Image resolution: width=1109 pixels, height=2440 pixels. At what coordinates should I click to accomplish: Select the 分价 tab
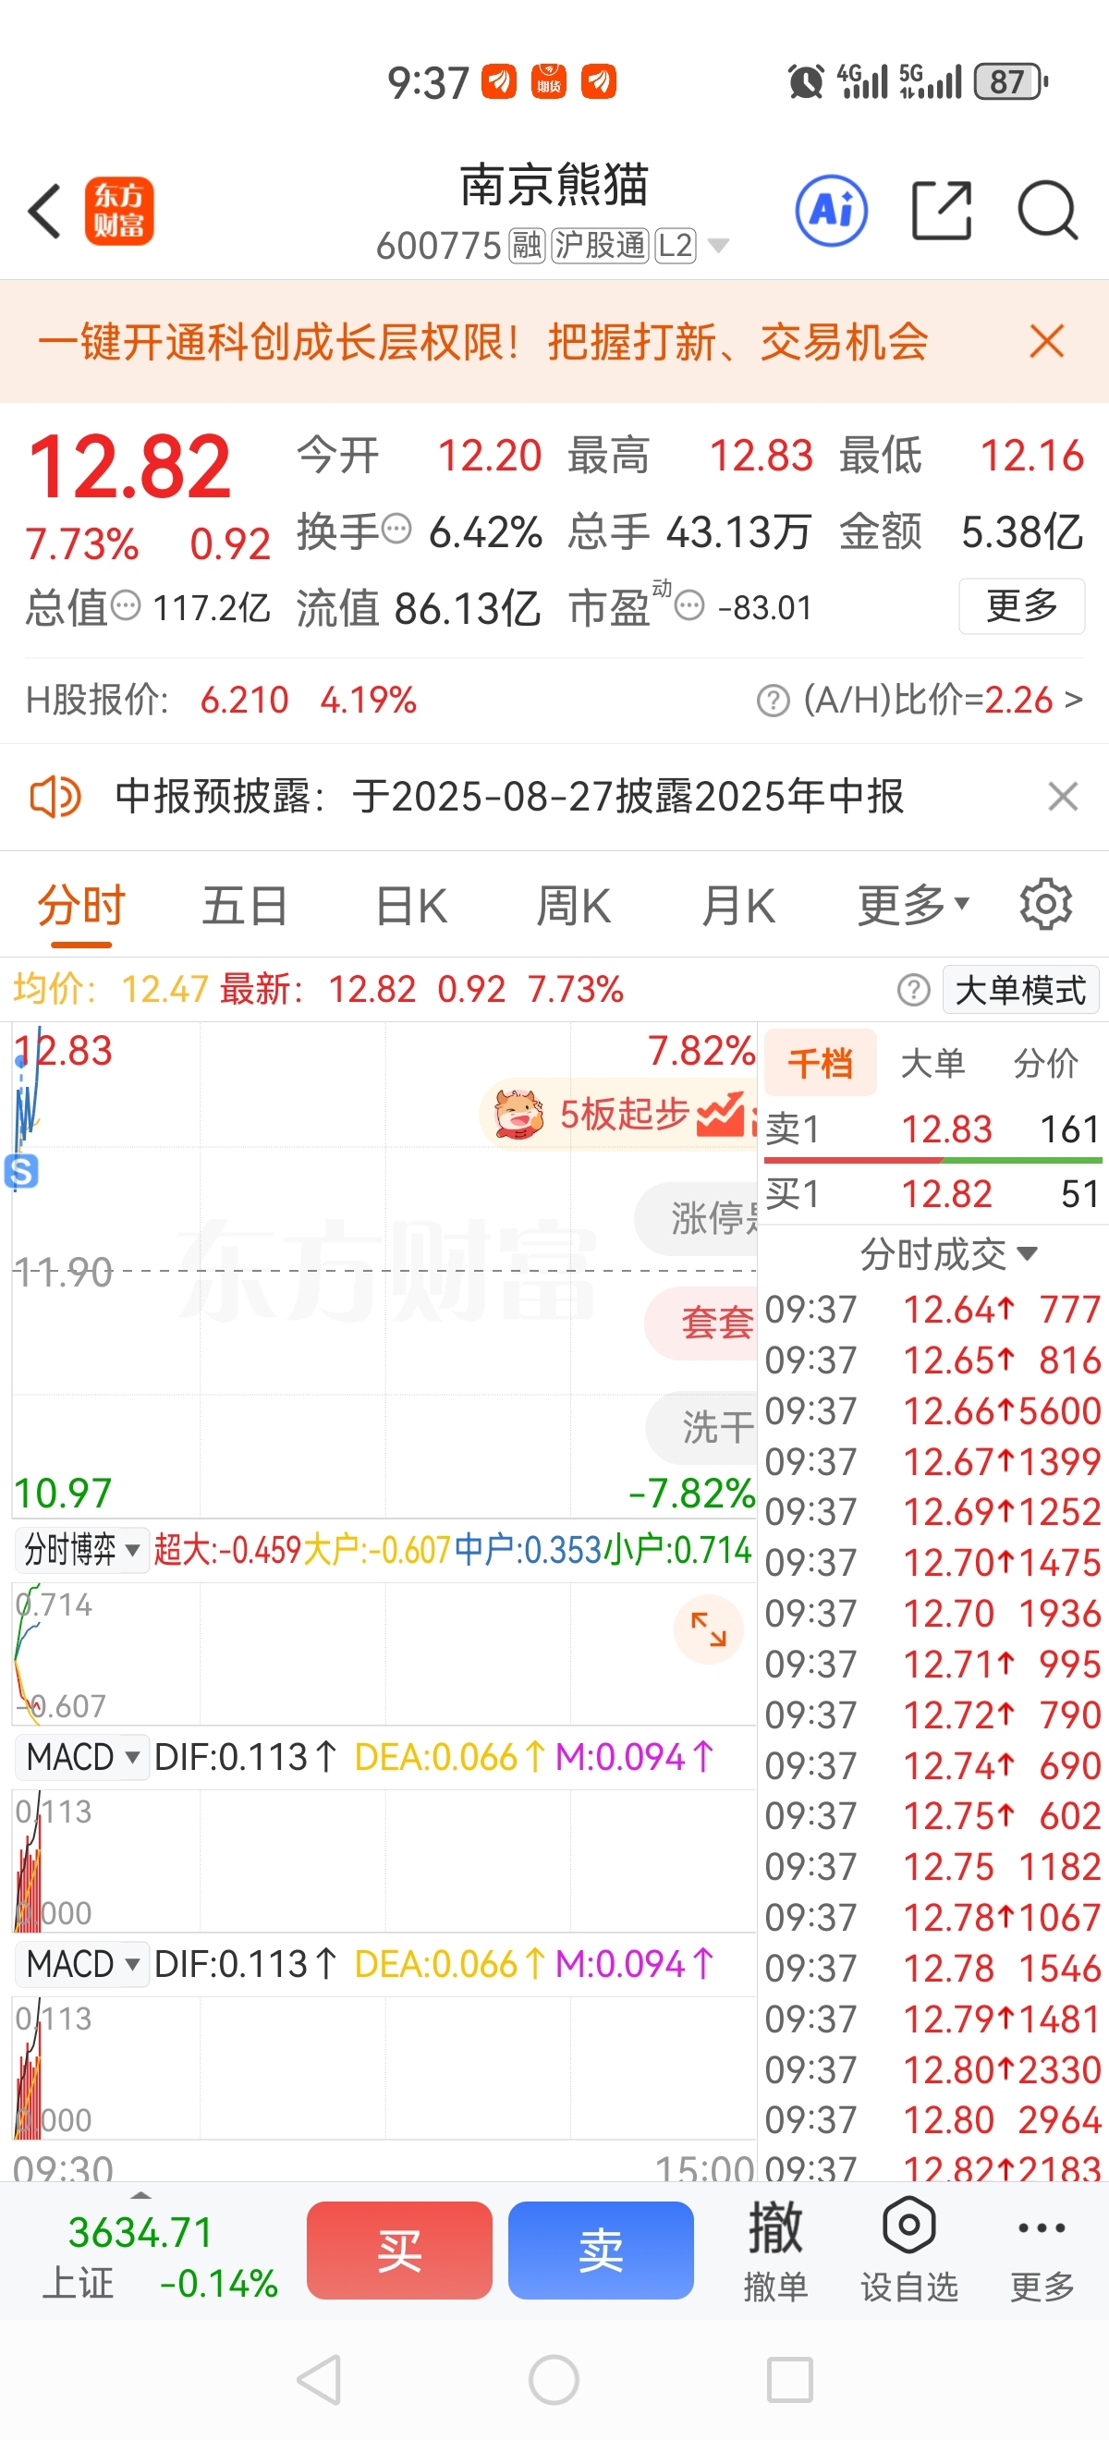click(x=1045, y=1064)
